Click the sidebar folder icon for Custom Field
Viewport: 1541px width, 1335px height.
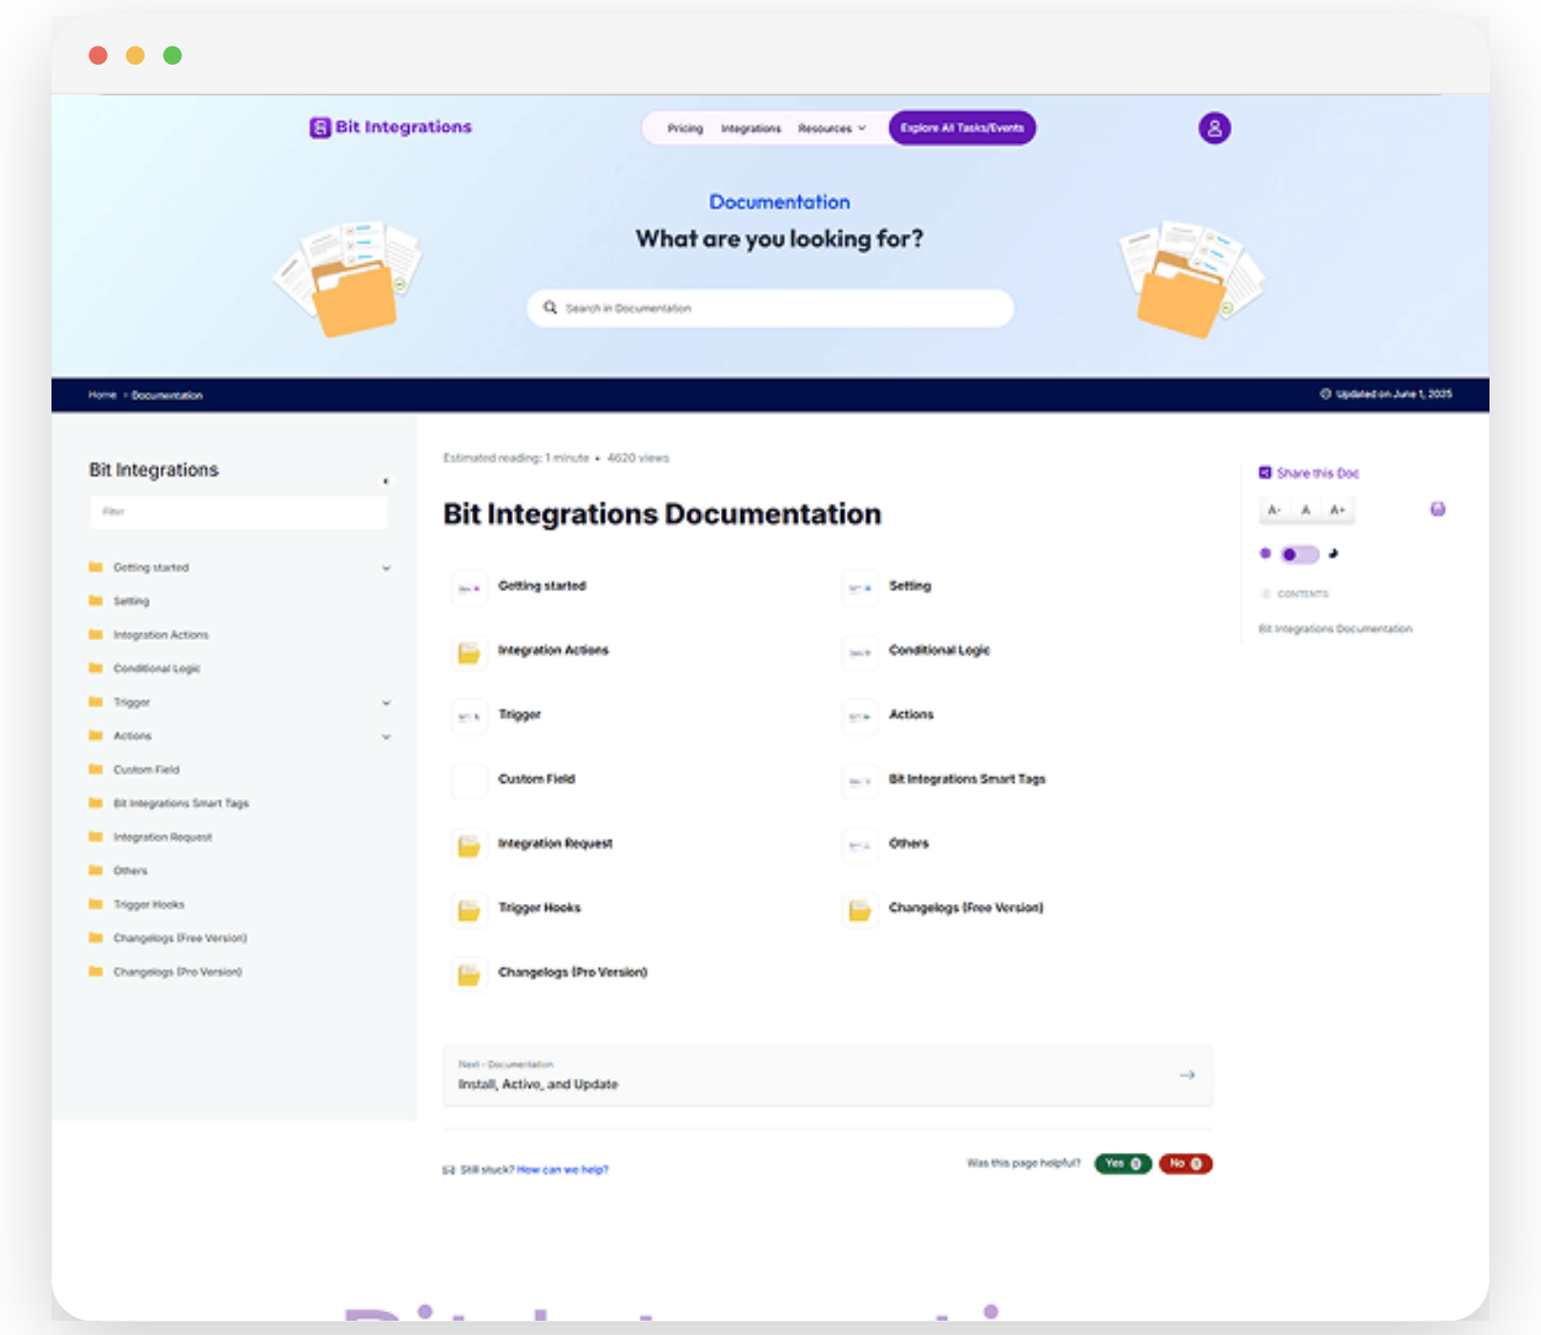click(x=95, y=769)
